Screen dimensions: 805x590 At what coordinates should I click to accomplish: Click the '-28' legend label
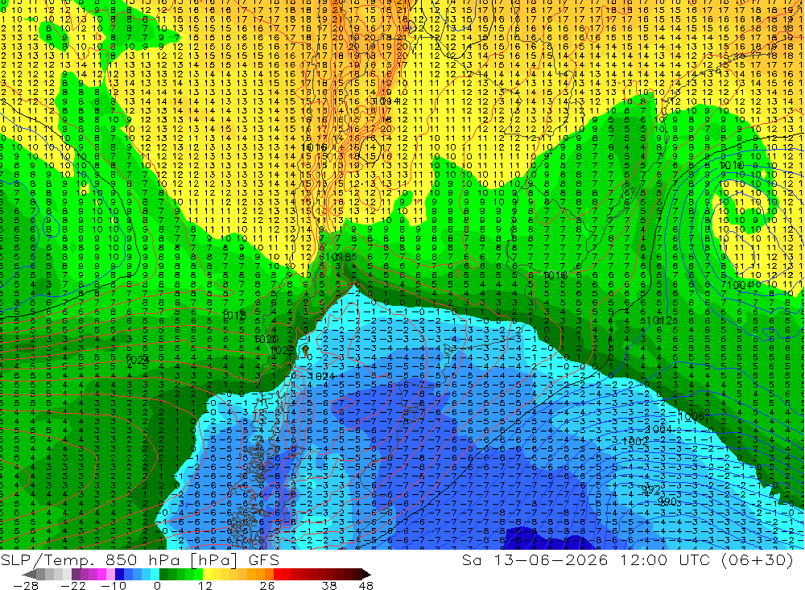click(26, 585)
